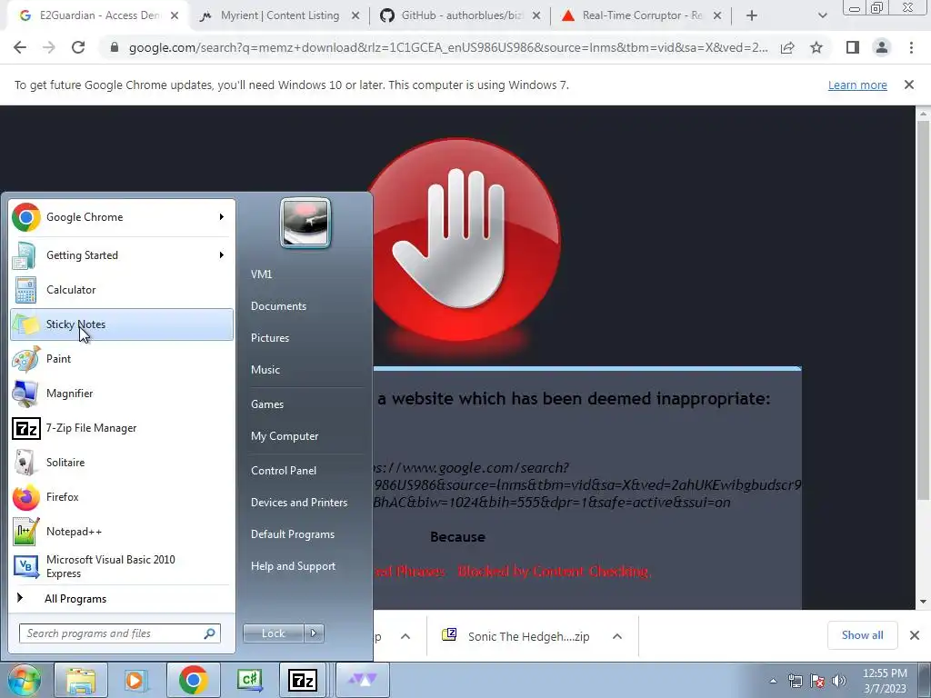The width and height of the screenshot is (931, 698).
Task: Show hidden system tray icons
Action: click(x=773, y=681)
